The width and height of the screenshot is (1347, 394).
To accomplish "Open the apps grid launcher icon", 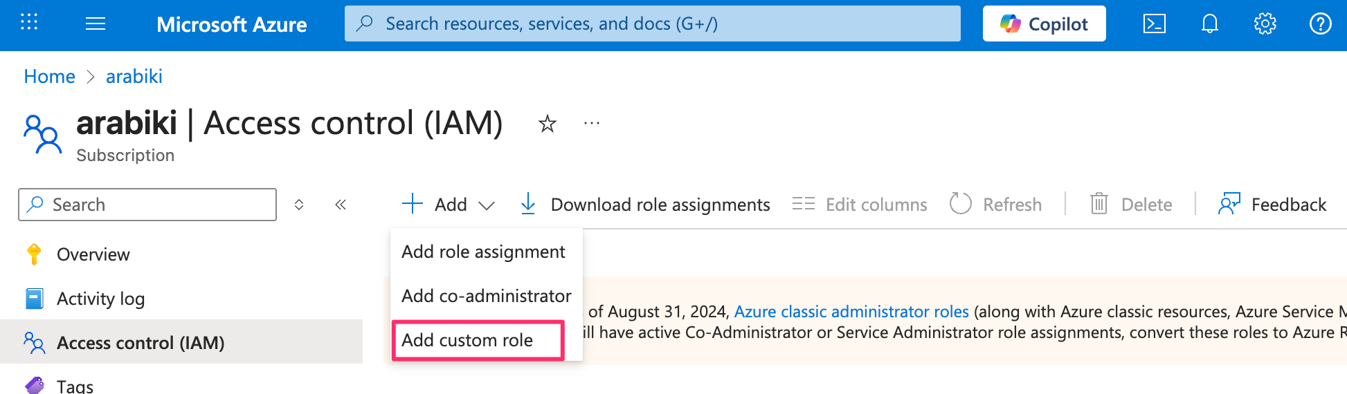I will [29, 23].
